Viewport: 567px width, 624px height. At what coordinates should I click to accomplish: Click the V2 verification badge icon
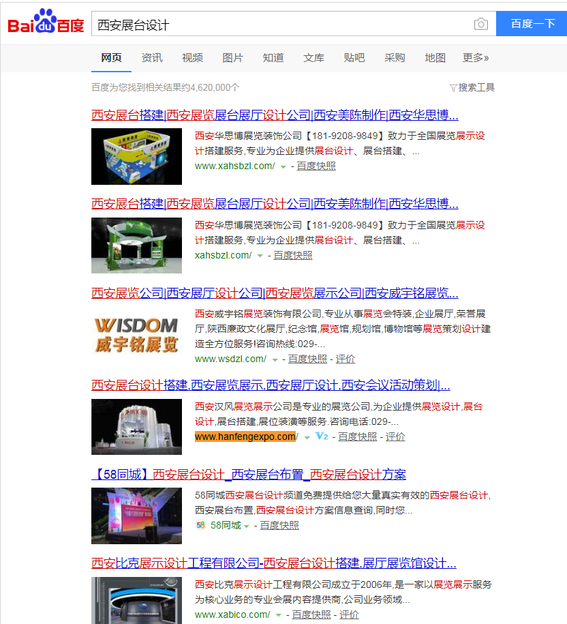click(322, 436)
